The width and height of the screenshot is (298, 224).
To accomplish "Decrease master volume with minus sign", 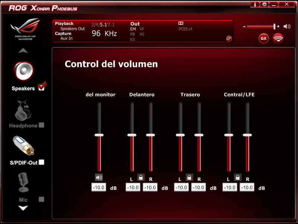I will 244,27.
